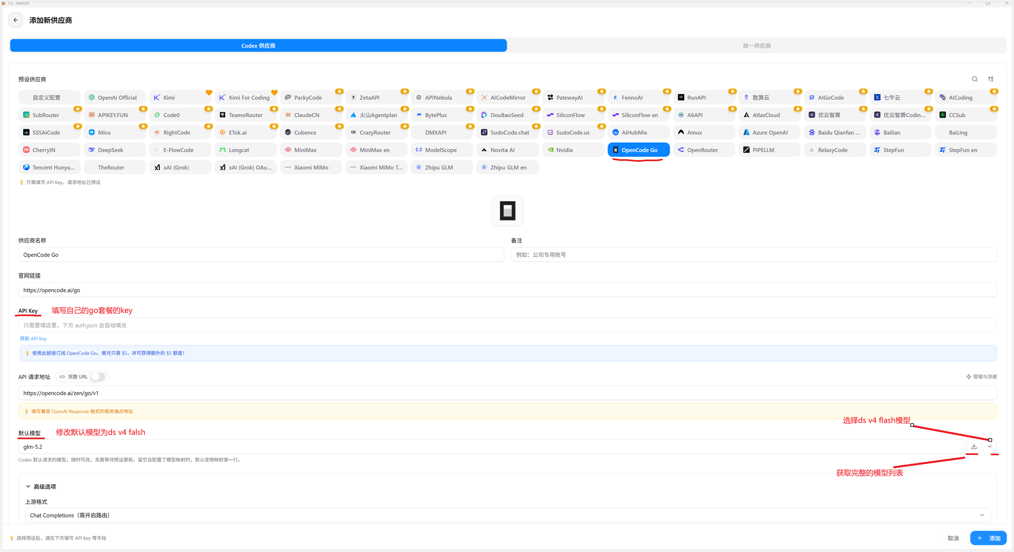
Task: Select the SiliconFlow preset
Action: 573,115
